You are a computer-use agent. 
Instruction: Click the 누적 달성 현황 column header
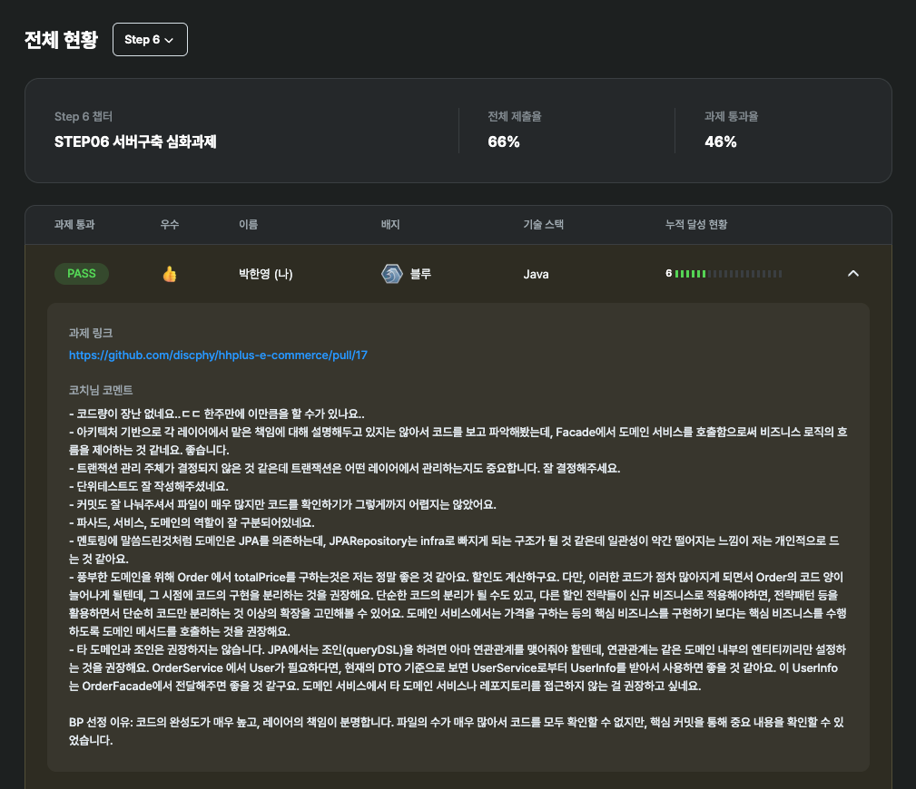696,225
